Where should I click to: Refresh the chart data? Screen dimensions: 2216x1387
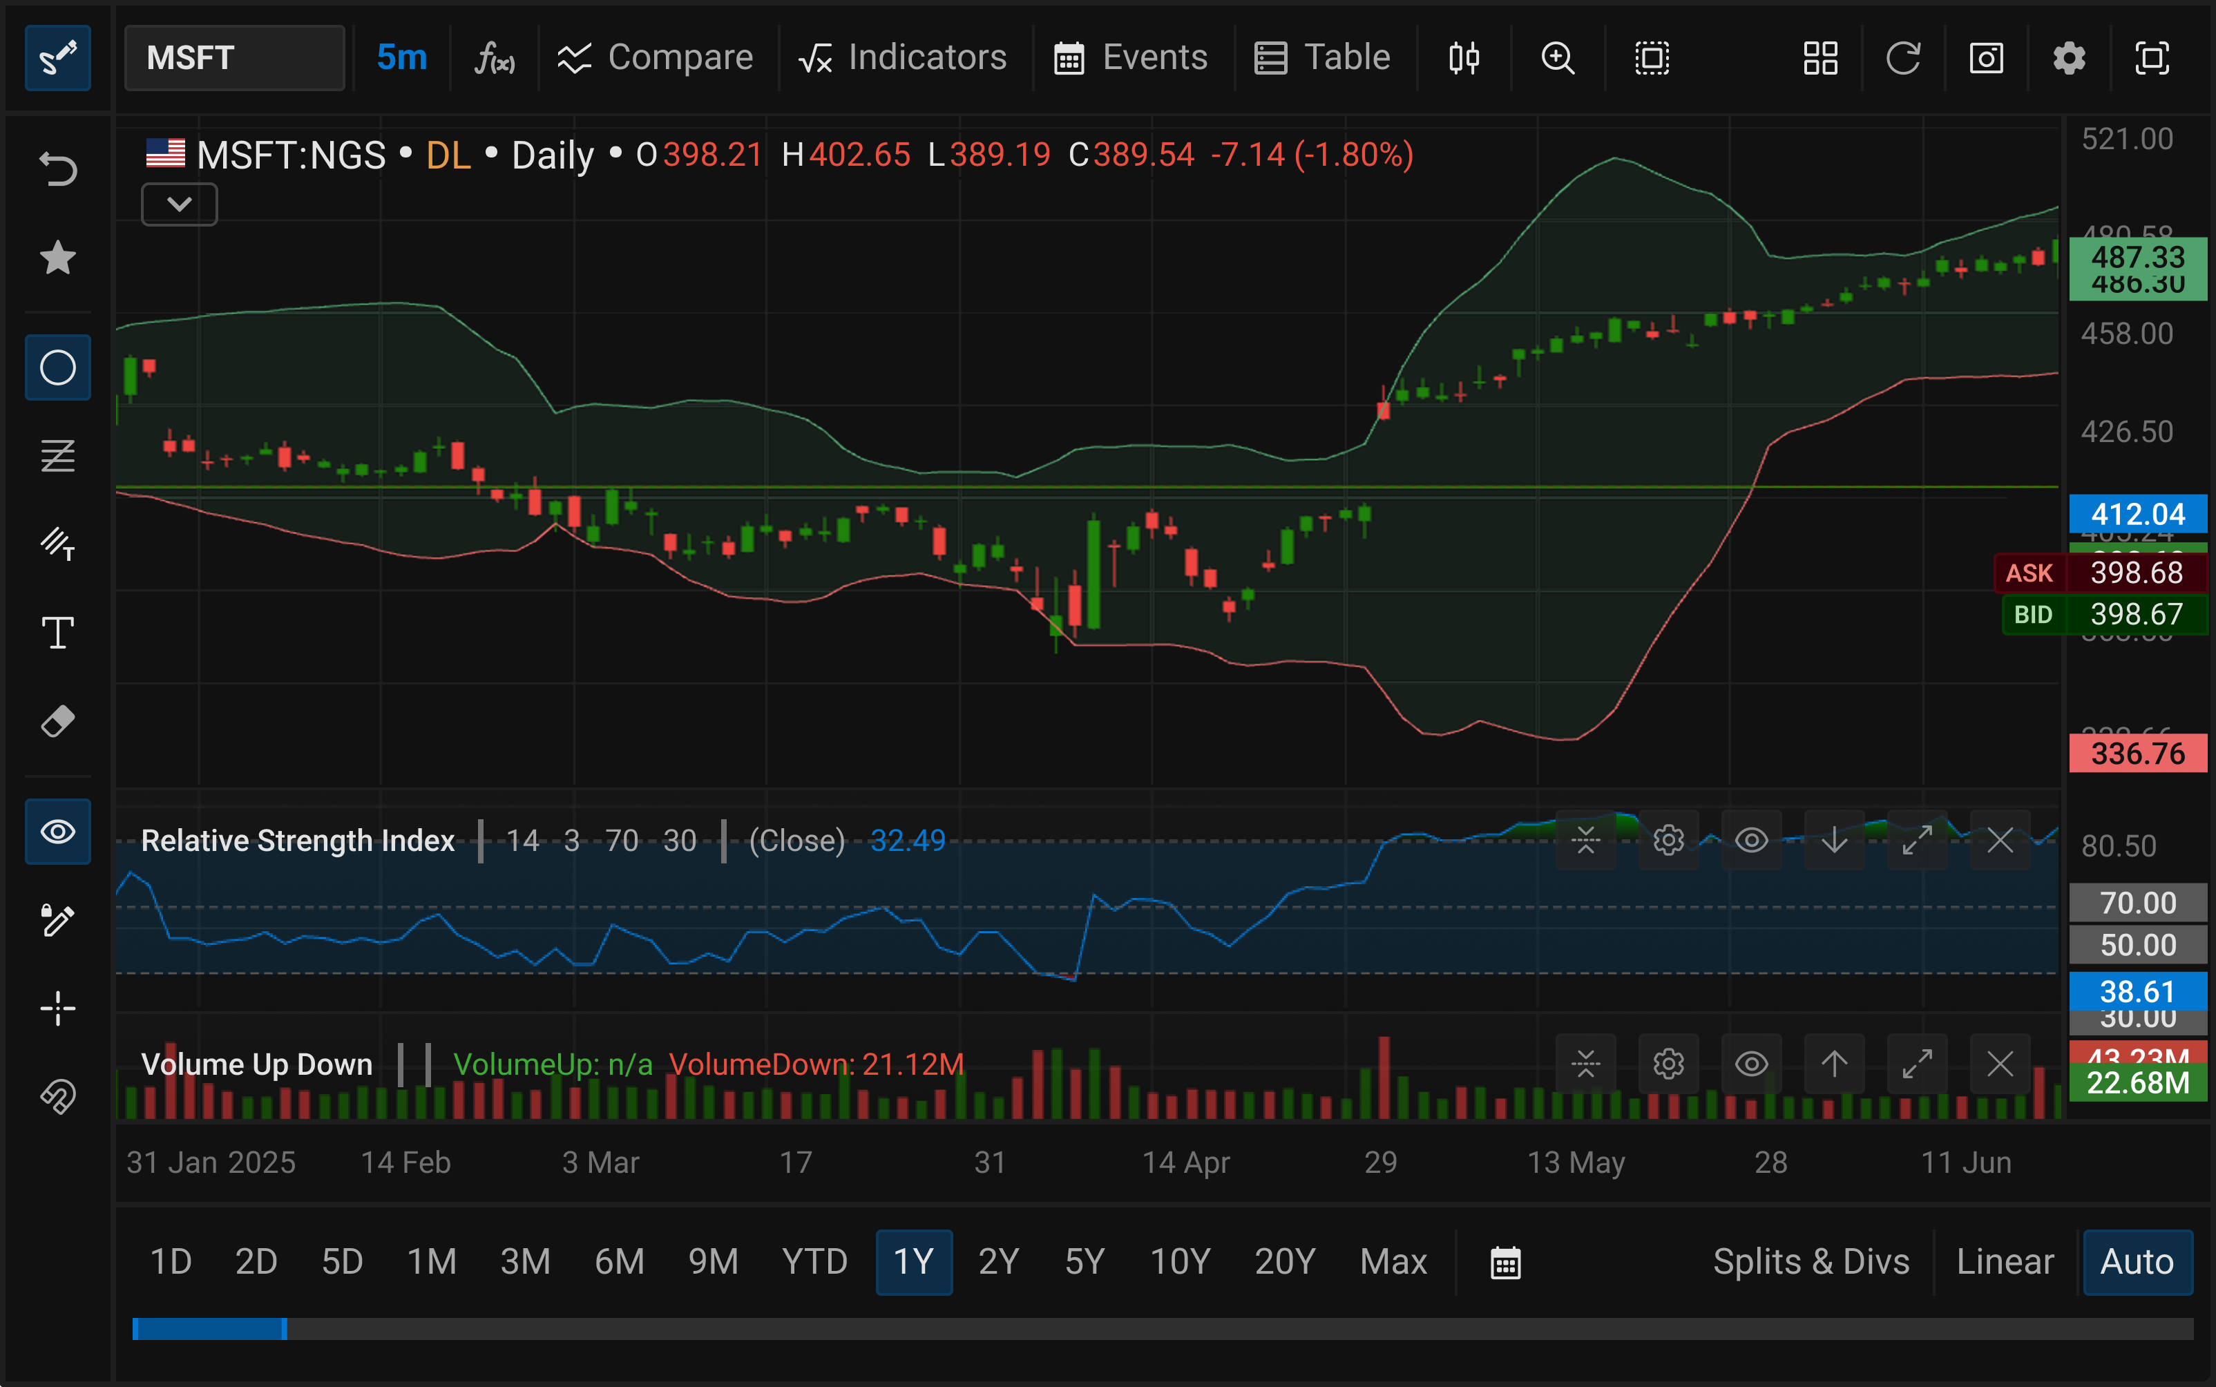[1903, 58]
